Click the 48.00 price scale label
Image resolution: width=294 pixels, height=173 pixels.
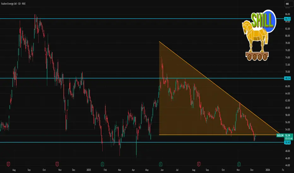287,151
